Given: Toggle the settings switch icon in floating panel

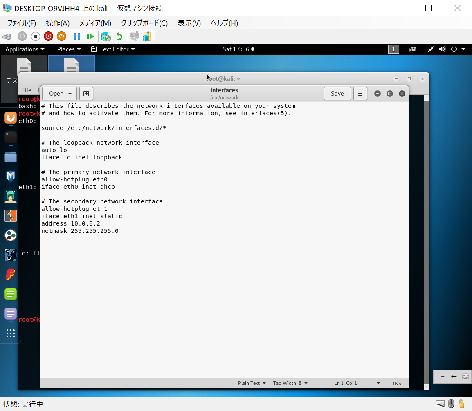Looking at the screenshot, I should pyautogui.click(x=465, y=377).
